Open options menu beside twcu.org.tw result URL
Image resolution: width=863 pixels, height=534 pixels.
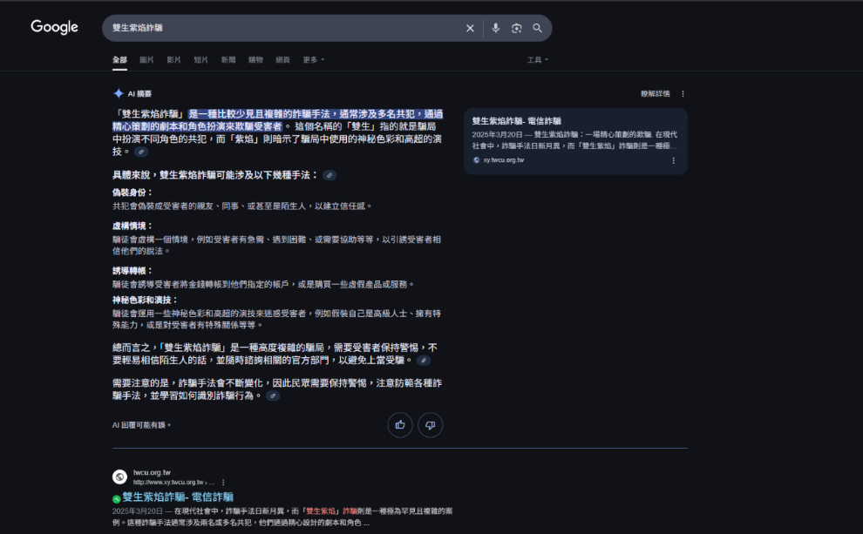click(223, 482)
